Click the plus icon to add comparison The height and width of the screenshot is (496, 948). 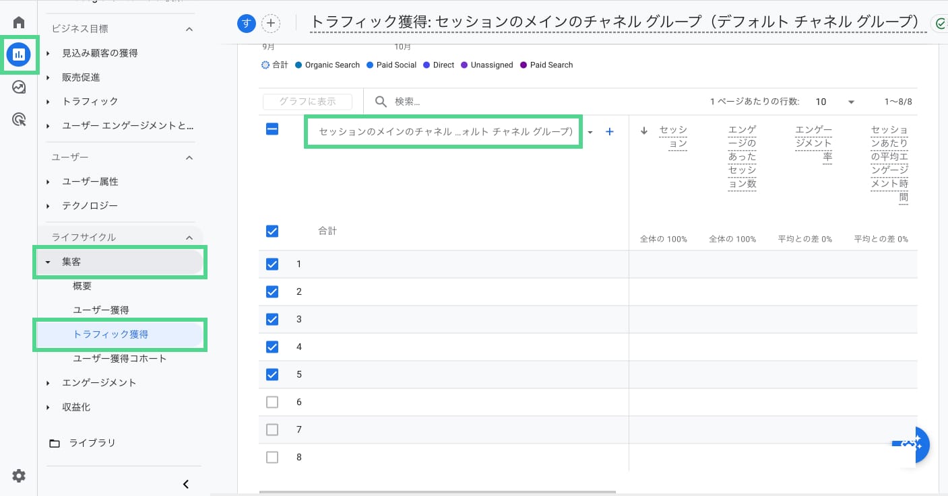[271, 24]
